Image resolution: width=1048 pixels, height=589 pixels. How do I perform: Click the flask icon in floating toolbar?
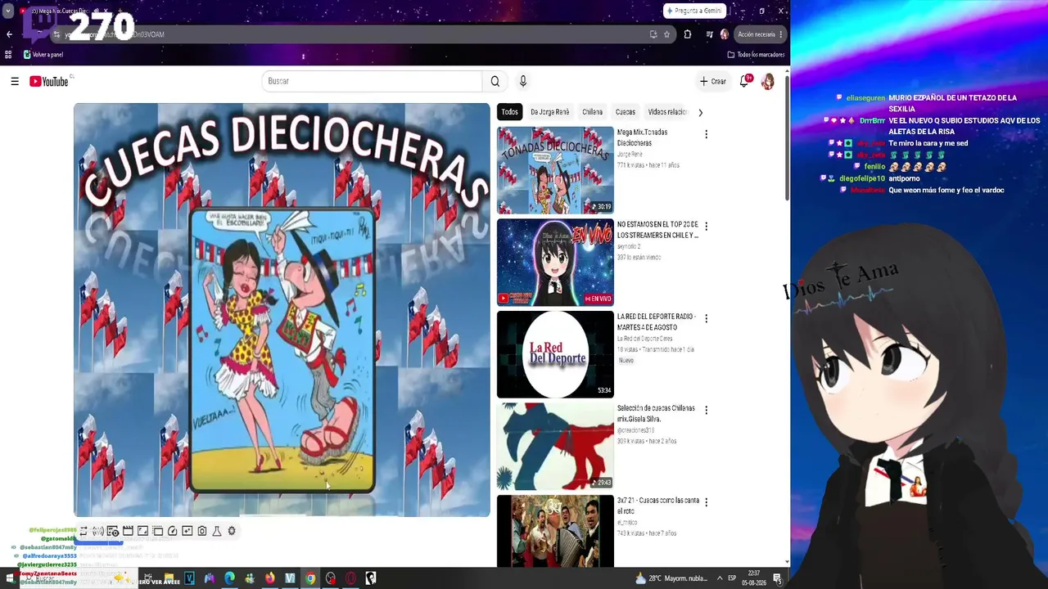tap(217, 531)
